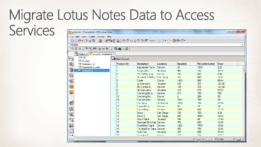Open the Edit menu
The width and height of the screenshot is (261, 147).
[x=77, y=37]
